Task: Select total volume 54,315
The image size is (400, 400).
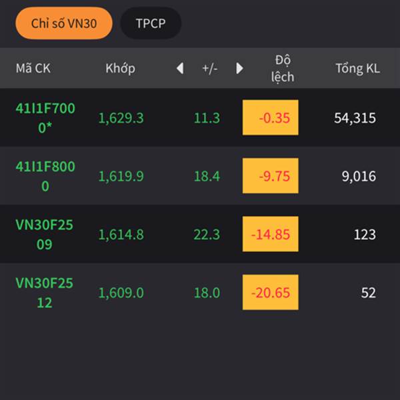Action: point(355,118)
